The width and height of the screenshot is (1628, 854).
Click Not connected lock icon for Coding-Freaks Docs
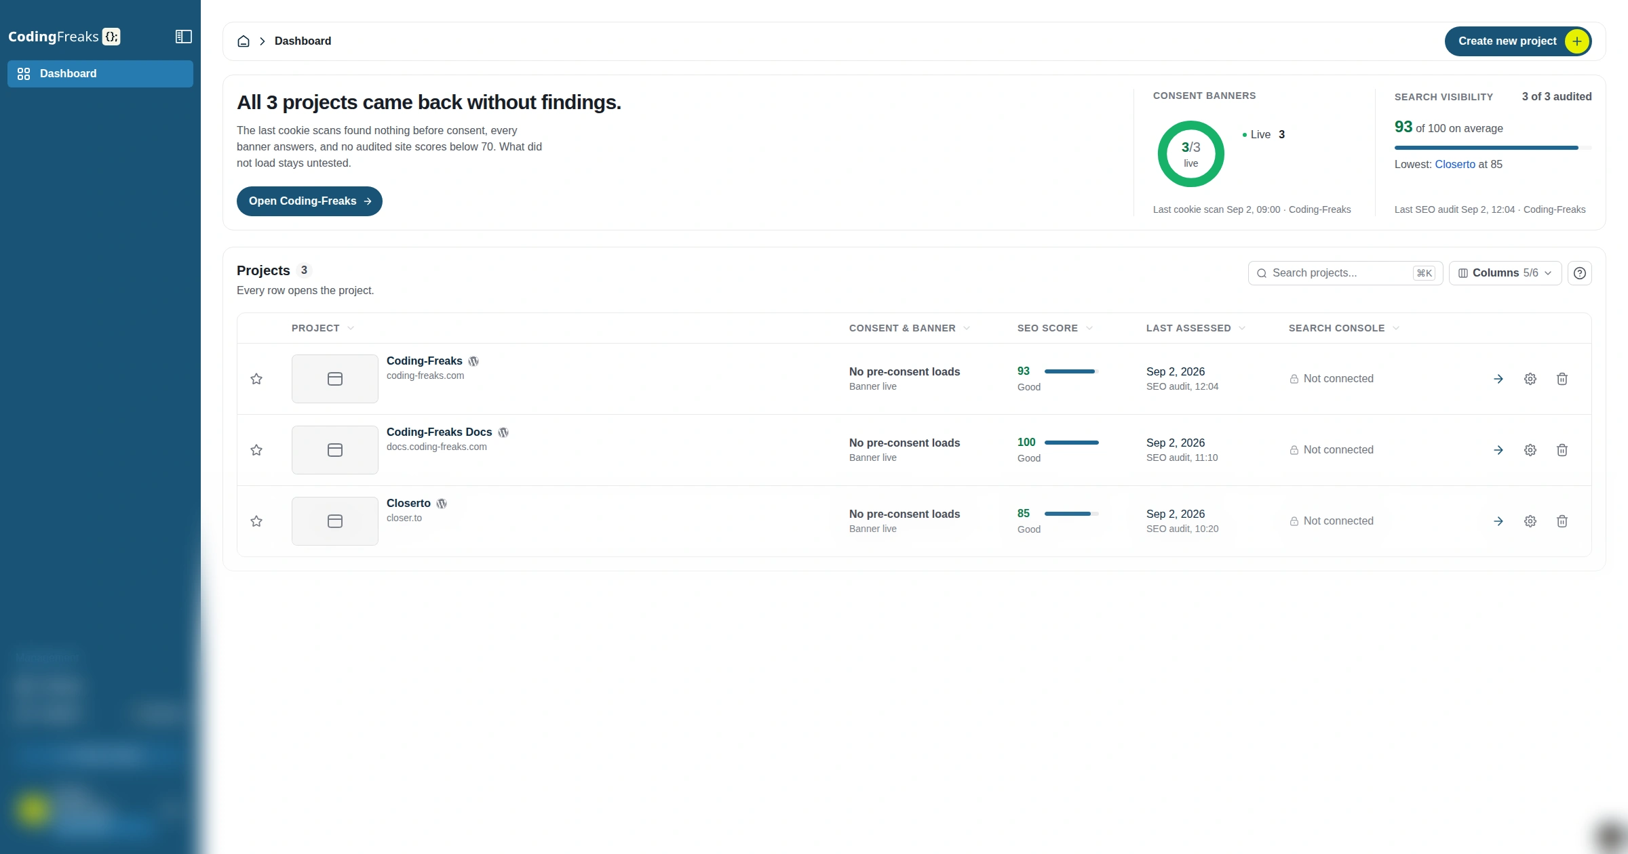click(1294, 451)
